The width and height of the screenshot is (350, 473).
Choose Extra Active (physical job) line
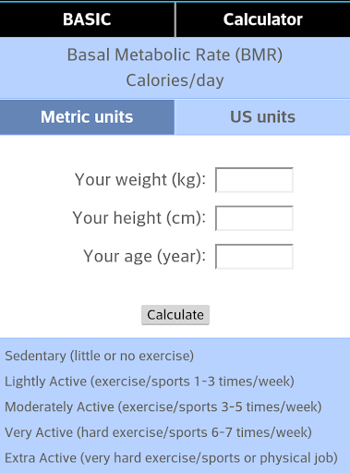(172, 458)
